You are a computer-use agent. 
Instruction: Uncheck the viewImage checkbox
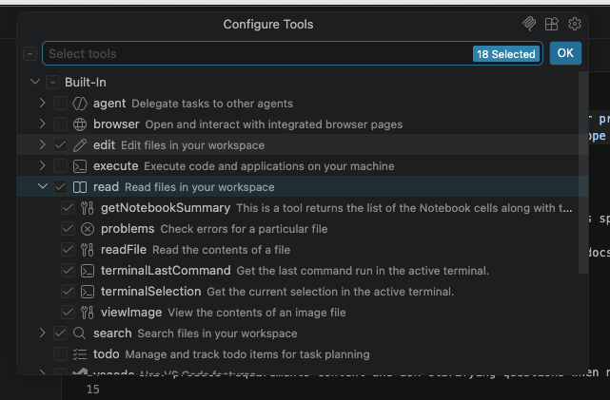point(69,313)
